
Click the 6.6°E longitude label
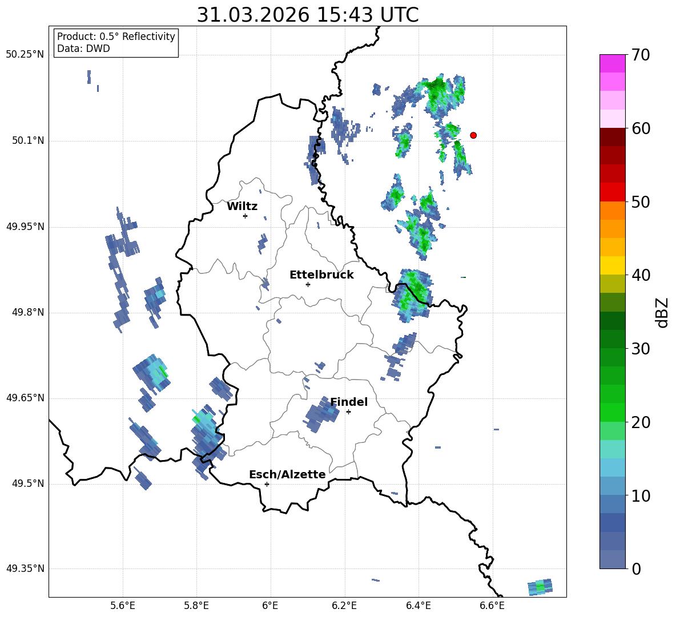[492, 606]
